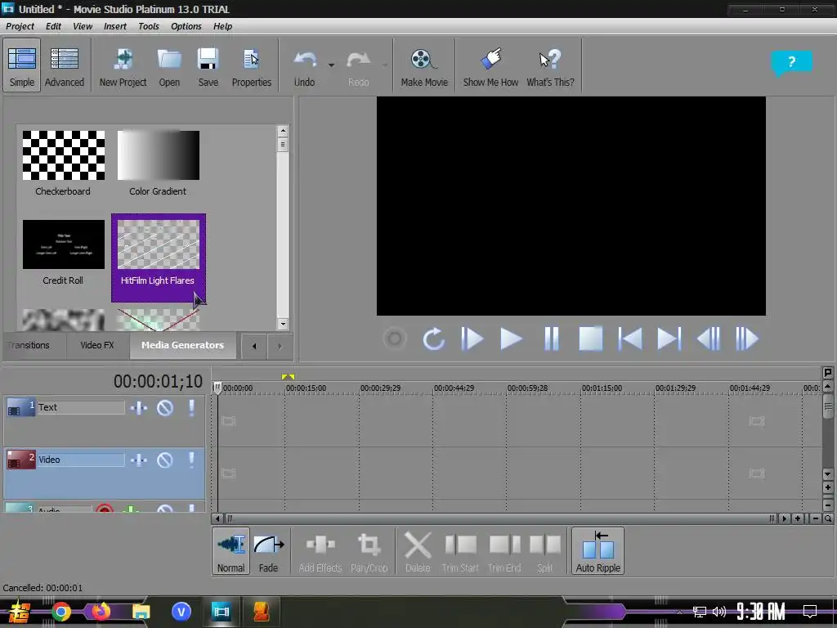
Task: Open the blue help bubble icon
Action: coord(791,62)
